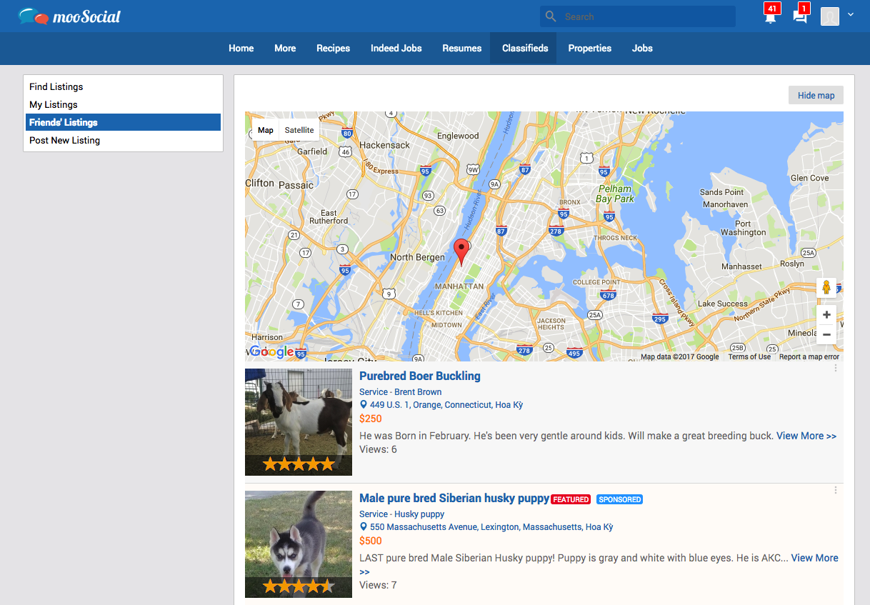
Task: Click the Boer Buckling star rating
Action: coord(299,464)
